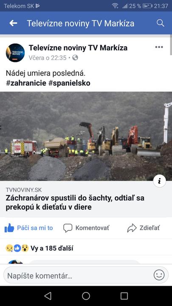Open search with magnifier icon
The width and height of the screenshot is (172, 306).
tap(160, 23)
